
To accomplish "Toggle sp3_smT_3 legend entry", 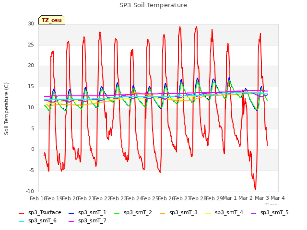I will click(x=178, y=213).
